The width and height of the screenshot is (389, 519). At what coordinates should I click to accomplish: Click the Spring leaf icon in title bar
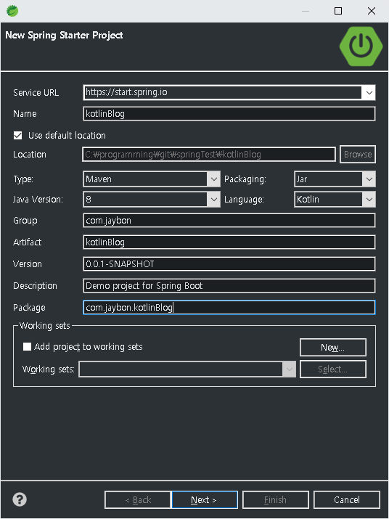[12, 11]
